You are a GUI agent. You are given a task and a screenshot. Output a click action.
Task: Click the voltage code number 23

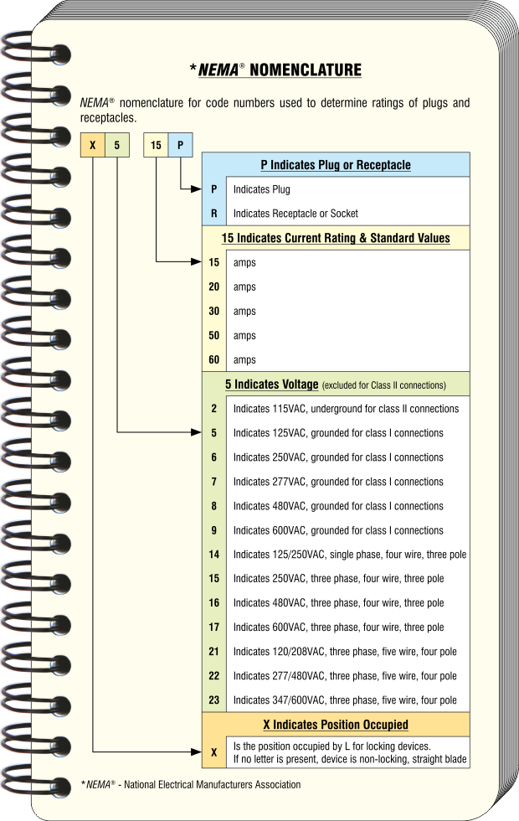214,700
